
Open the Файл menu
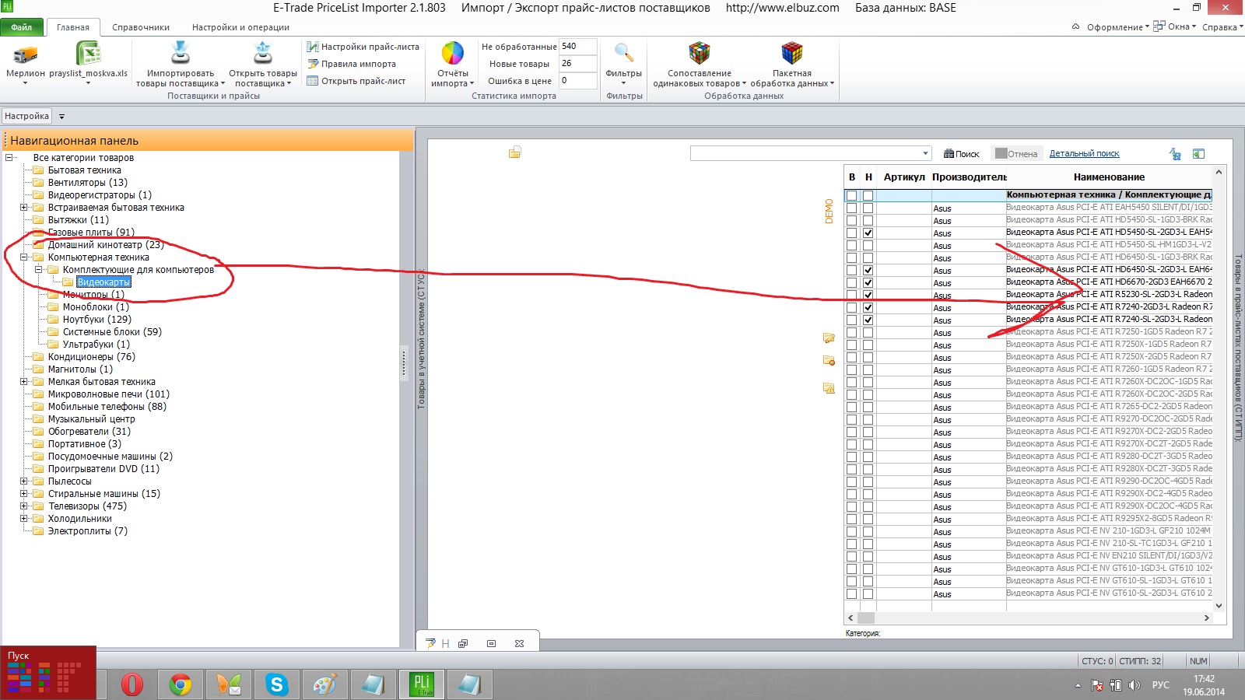(x=22, y=27)
